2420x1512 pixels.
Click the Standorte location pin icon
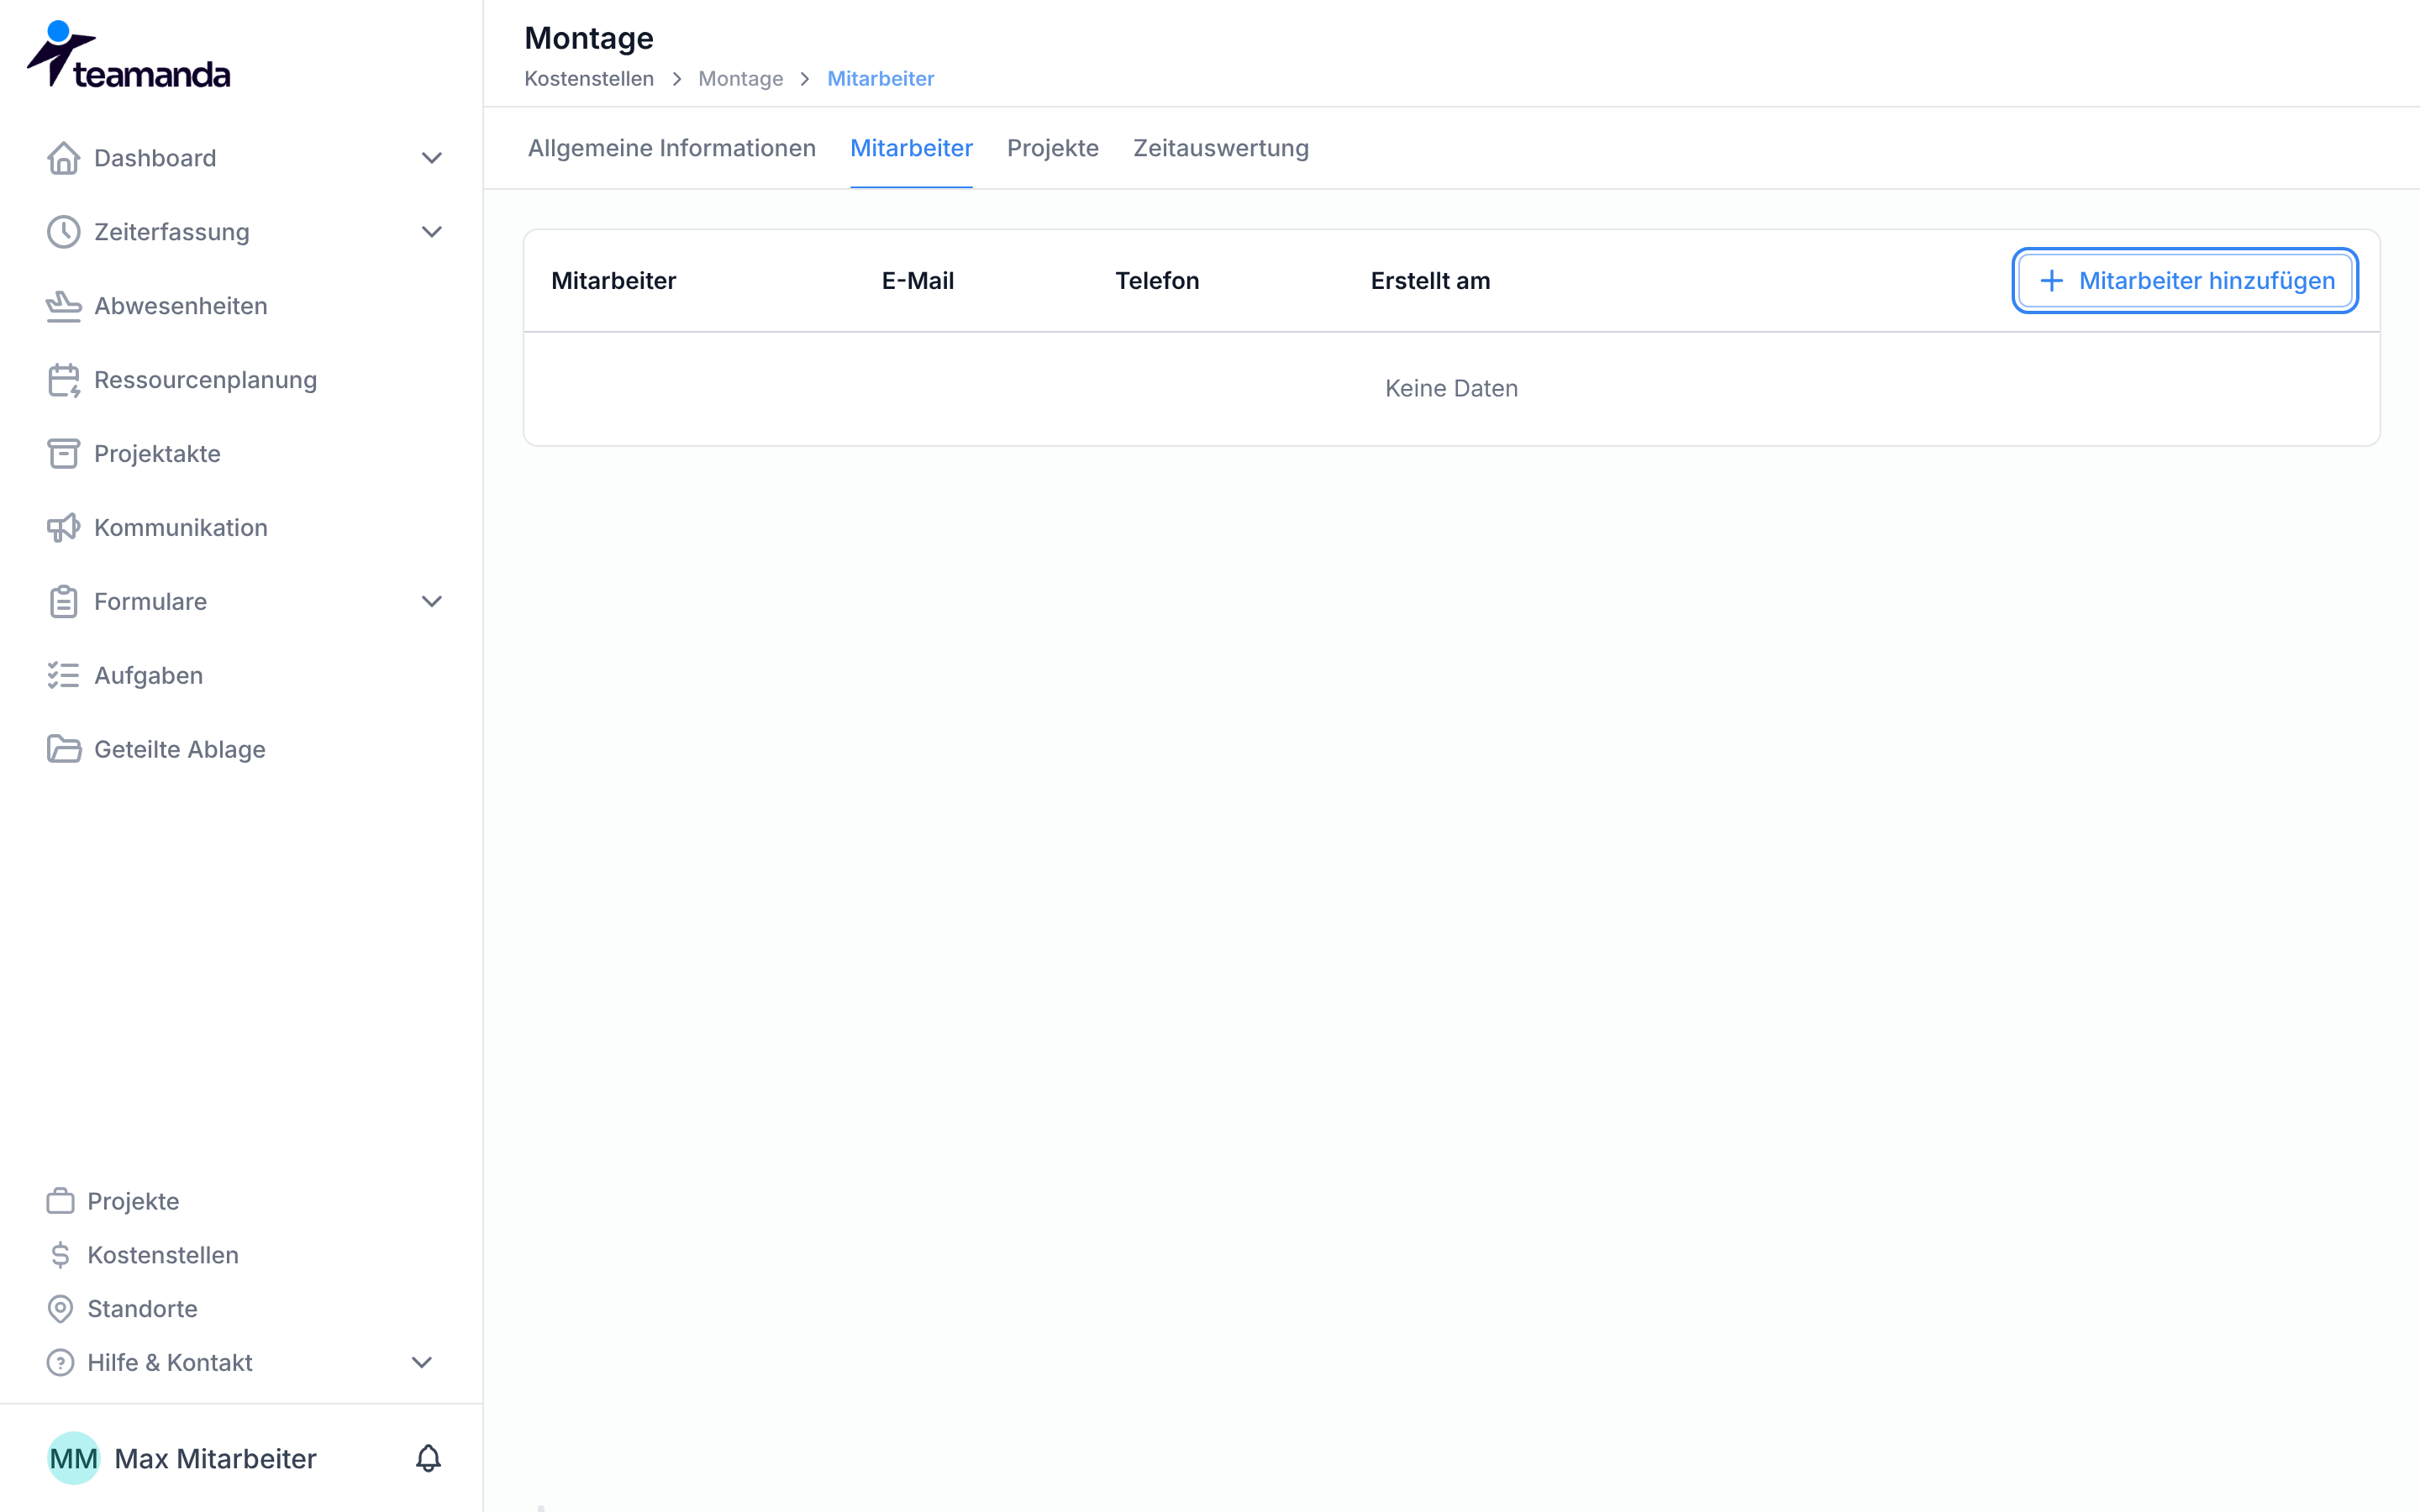tap(60, 1309)
